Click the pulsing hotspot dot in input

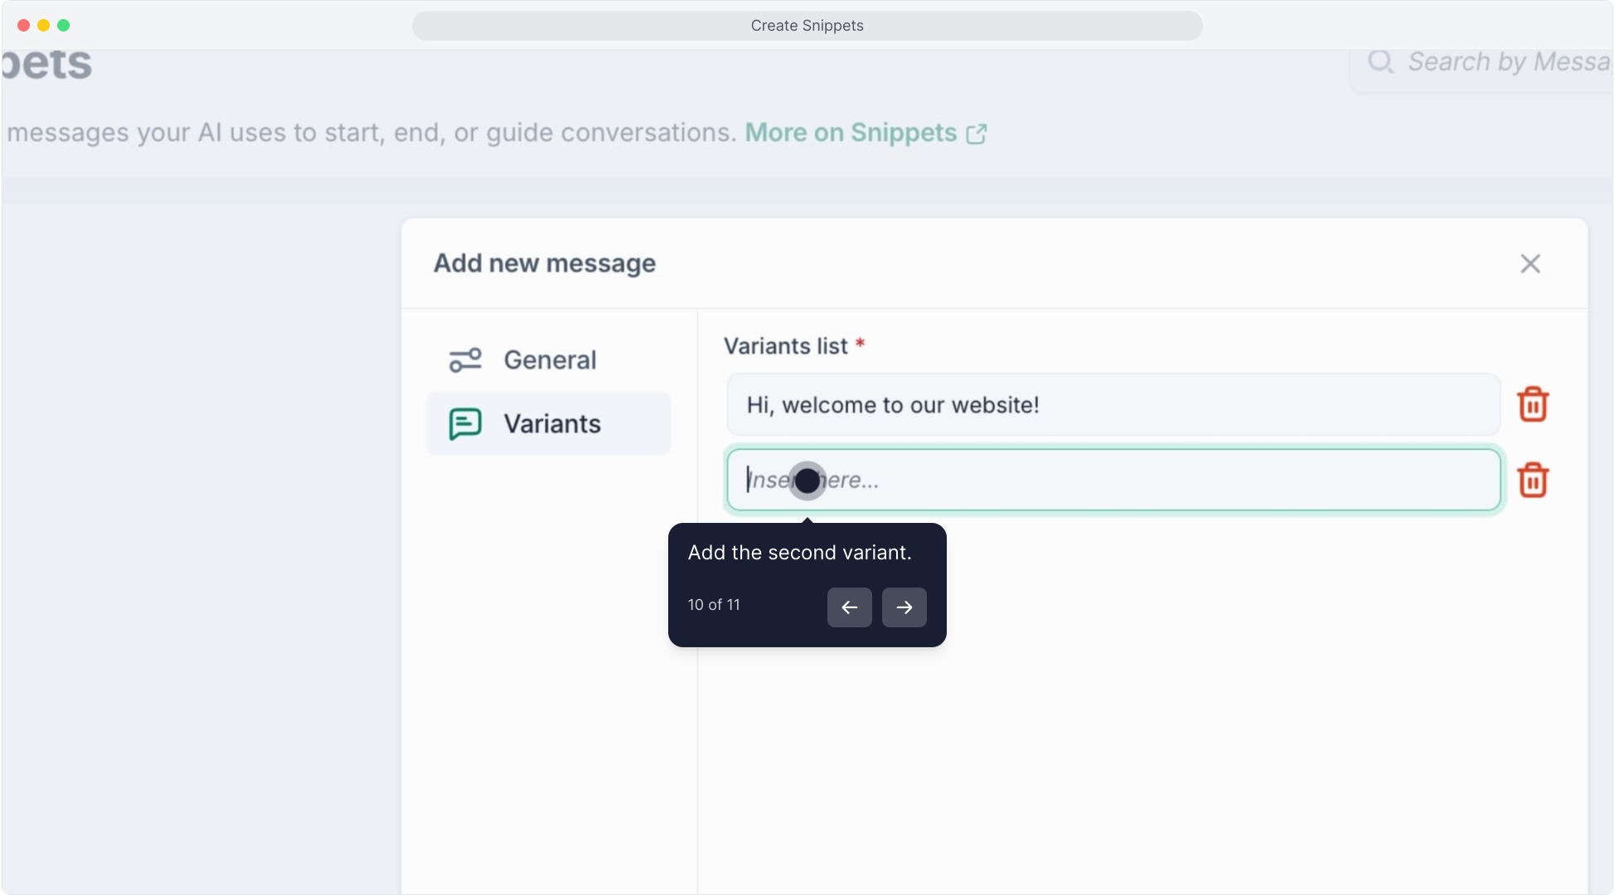click(x=807, y=481)
